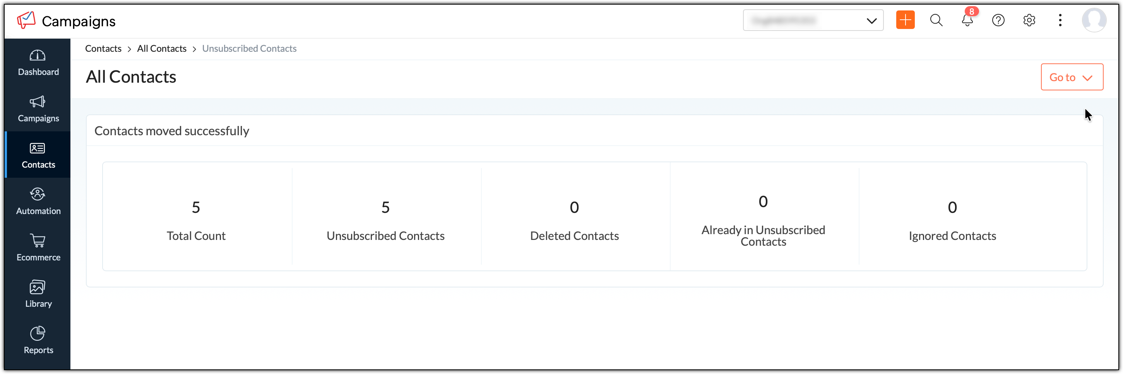This screenshot has height=374, width=1123.
Task: Open the Dashboard section in sidebar
Action: pyautogui.click(x=38, y=62)
